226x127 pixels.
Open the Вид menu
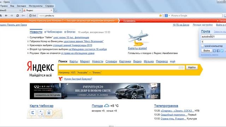12,6
